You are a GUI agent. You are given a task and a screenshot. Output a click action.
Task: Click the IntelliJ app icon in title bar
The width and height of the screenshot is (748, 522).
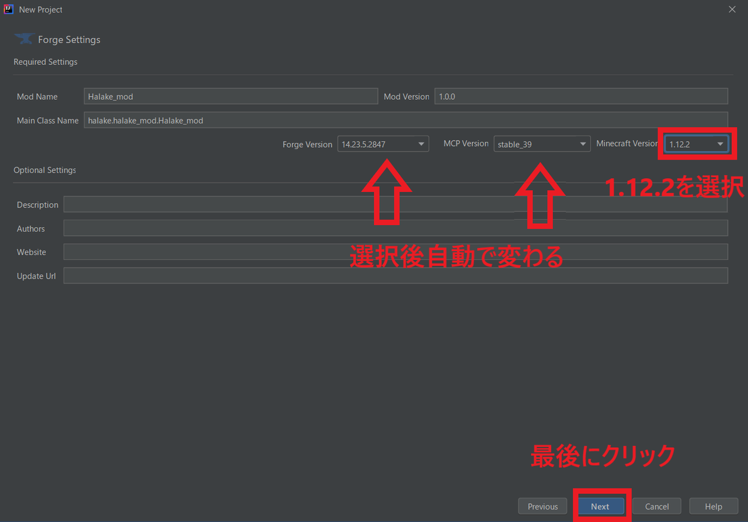9,9
